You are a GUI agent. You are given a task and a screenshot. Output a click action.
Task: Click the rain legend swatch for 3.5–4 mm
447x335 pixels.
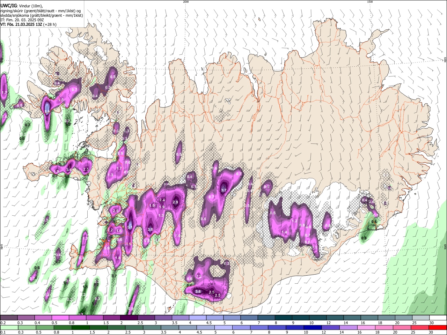pos(170,328)
